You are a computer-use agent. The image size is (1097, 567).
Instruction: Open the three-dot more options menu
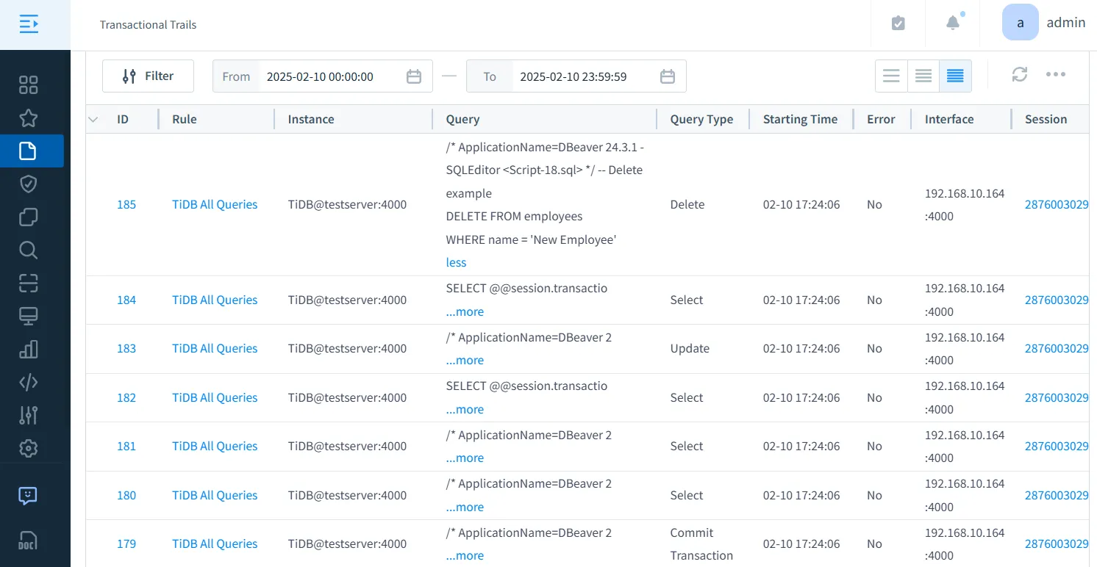[1056, 75]
